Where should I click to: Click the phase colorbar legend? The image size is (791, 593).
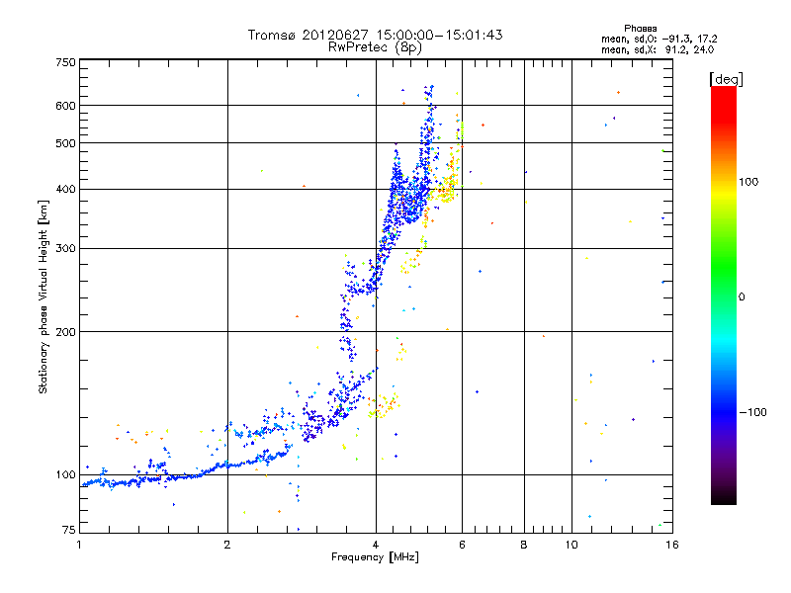(x=724, y=295)
